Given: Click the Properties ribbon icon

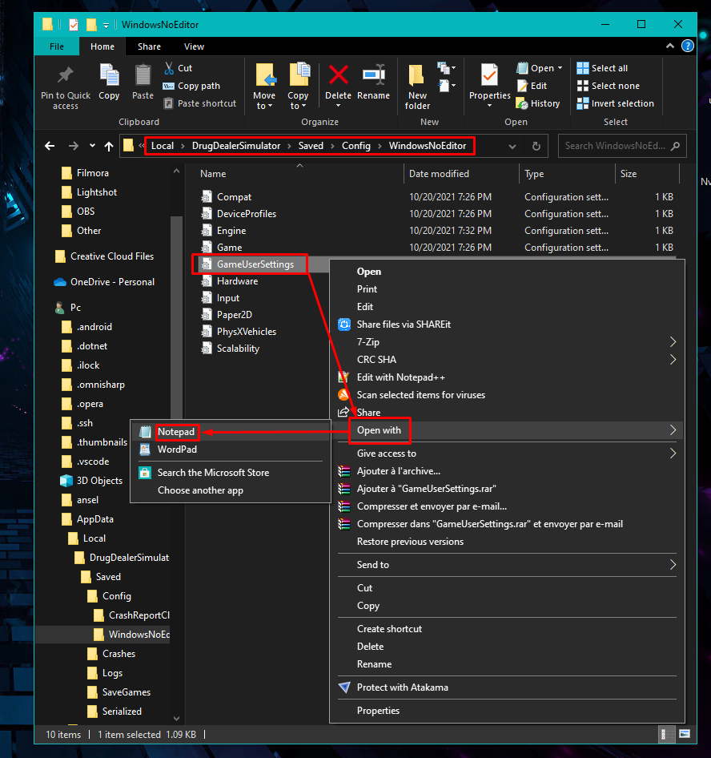Looking at the screenshot, I should click(489, 75).
